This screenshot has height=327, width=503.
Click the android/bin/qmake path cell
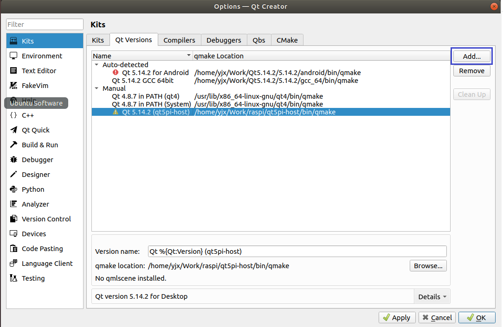pyautogui.click(x=277, y=72)
